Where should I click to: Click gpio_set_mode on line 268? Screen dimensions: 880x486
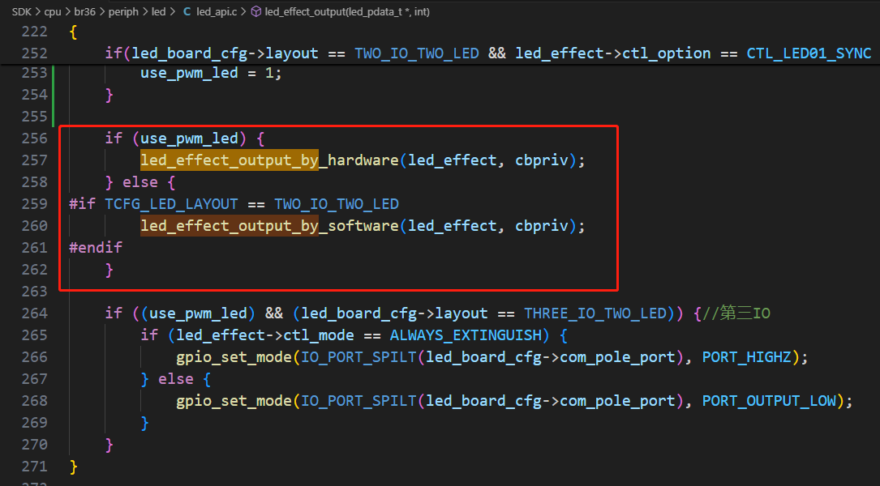pyautogui.click(x=234, y=401)
